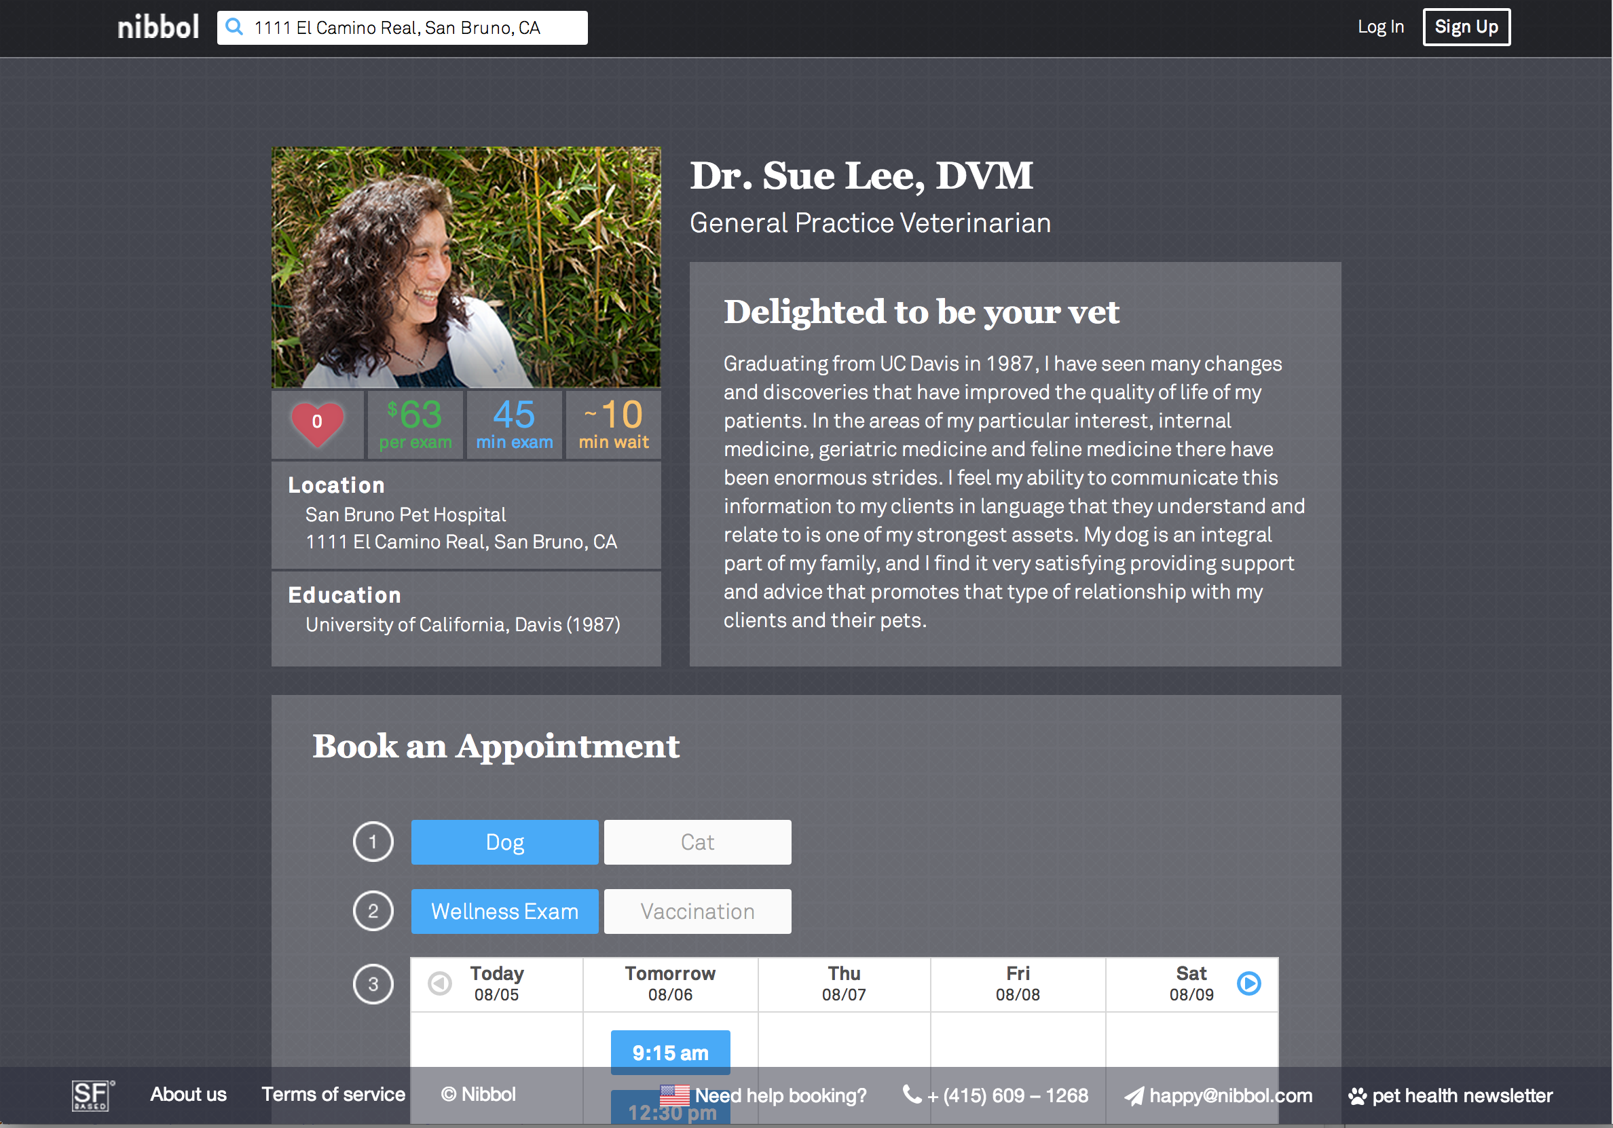
Task: Click the Sign Up button
Action: click(1466, 27)
